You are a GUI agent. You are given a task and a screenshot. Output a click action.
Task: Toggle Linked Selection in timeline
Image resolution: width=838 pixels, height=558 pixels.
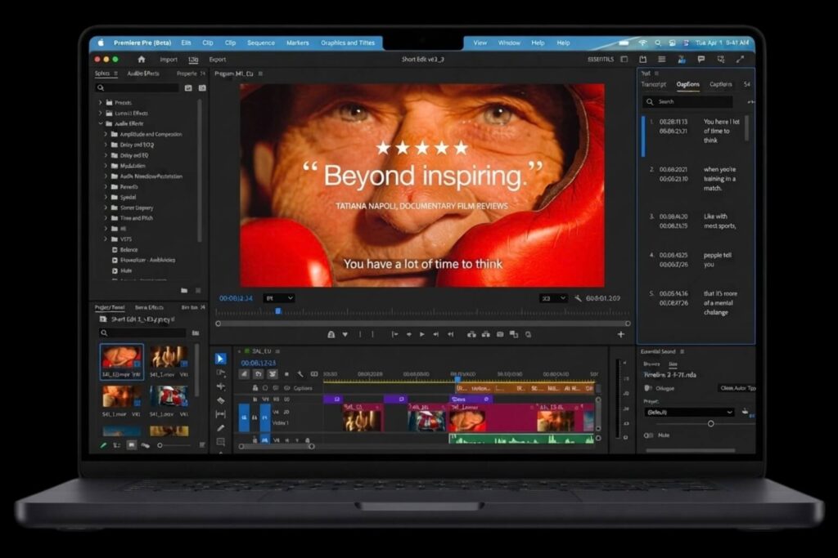click(x=273, y=374)
